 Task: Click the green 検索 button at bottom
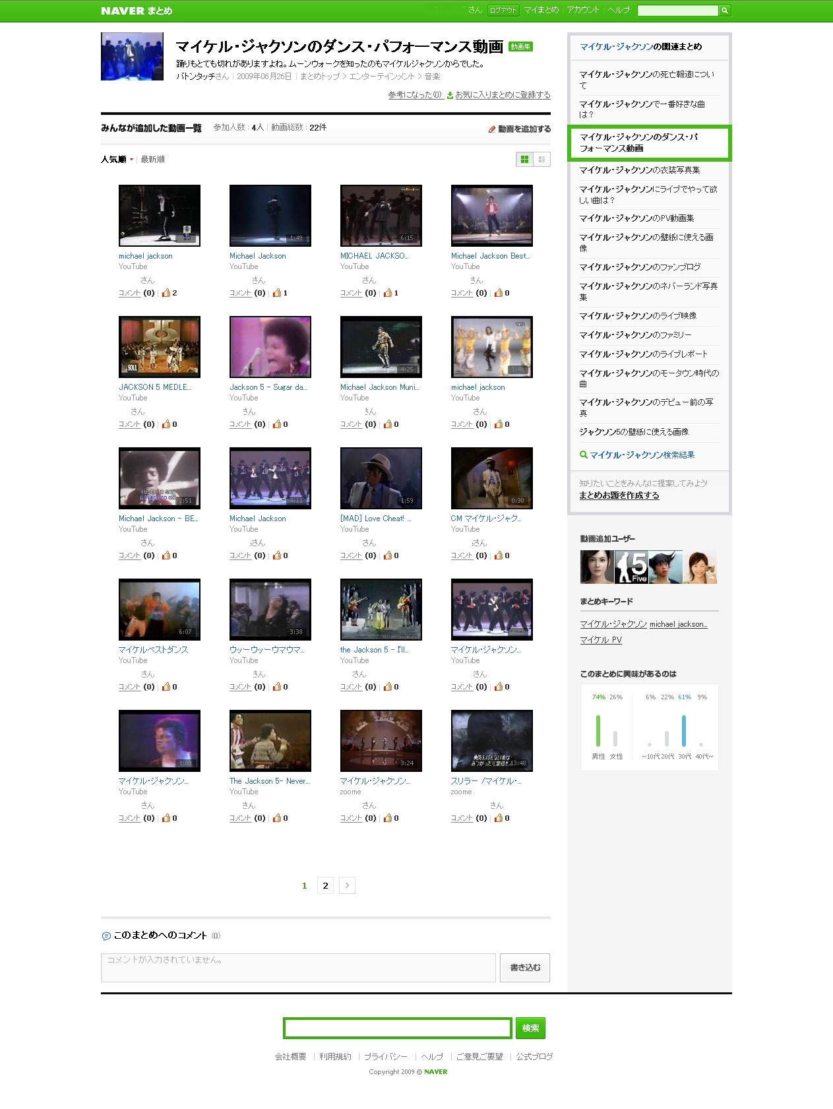pos(530,1028)
